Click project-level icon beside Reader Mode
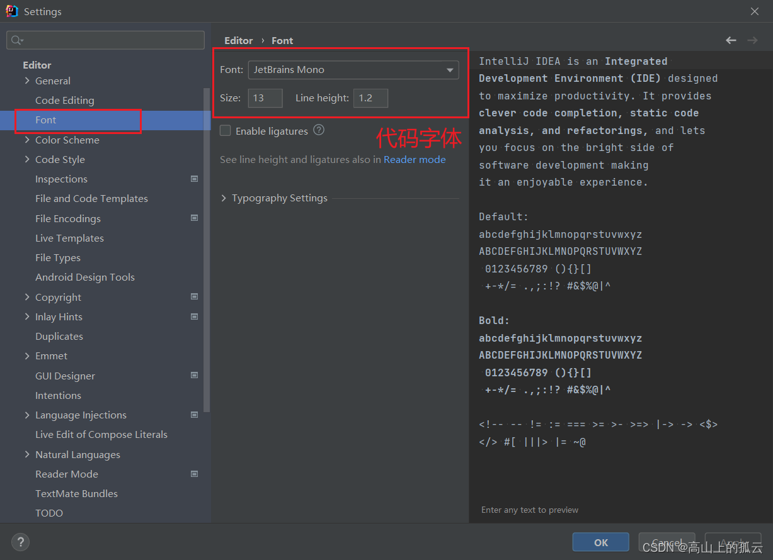This screenshot has height=560, width=773. click(195, 474)
